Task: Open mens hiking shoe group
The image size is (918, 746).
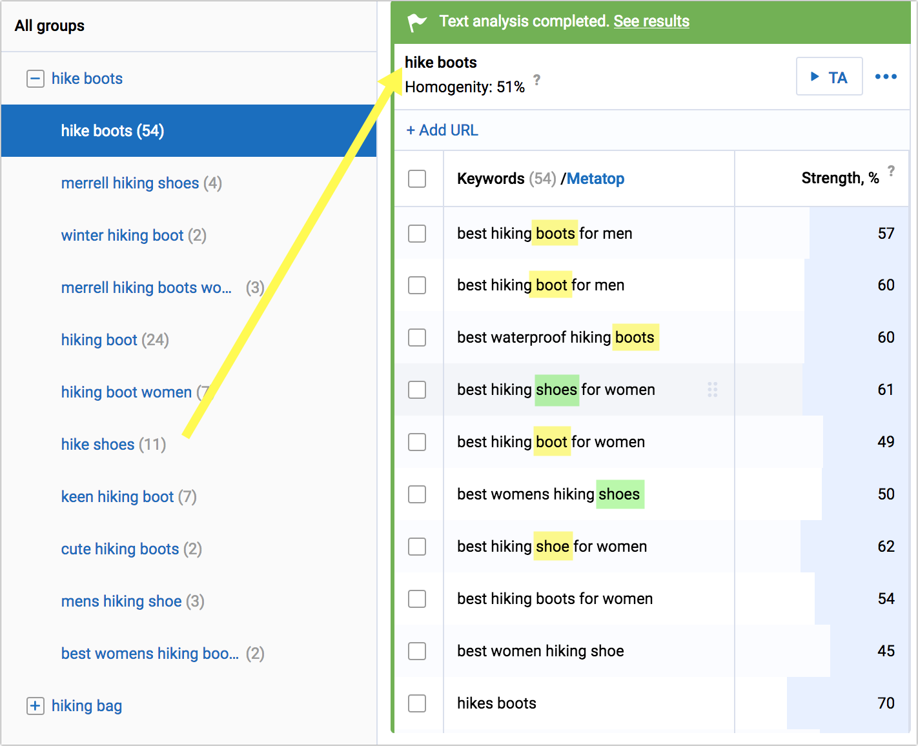Action: (x=132, y=601)
